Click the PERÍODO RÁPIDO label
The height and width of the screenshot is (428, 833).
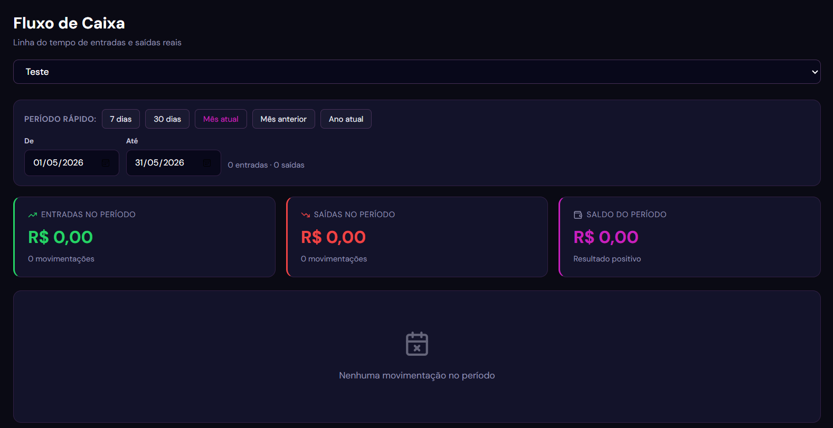pyautogui.click(x=60, y=119)
